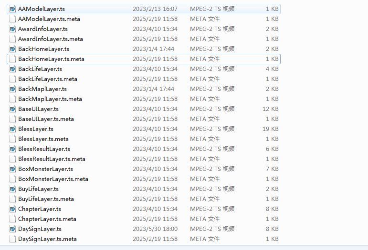Screen dimensions: 368x250
Task: Select the DaySignLayer.ts.meta file name
Action: (47, 239)
